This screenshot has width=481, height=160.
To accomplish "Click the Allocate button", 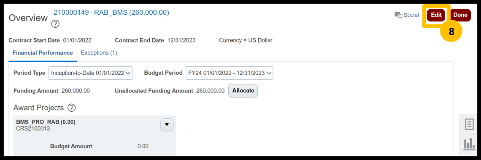I will click(243, 91).
